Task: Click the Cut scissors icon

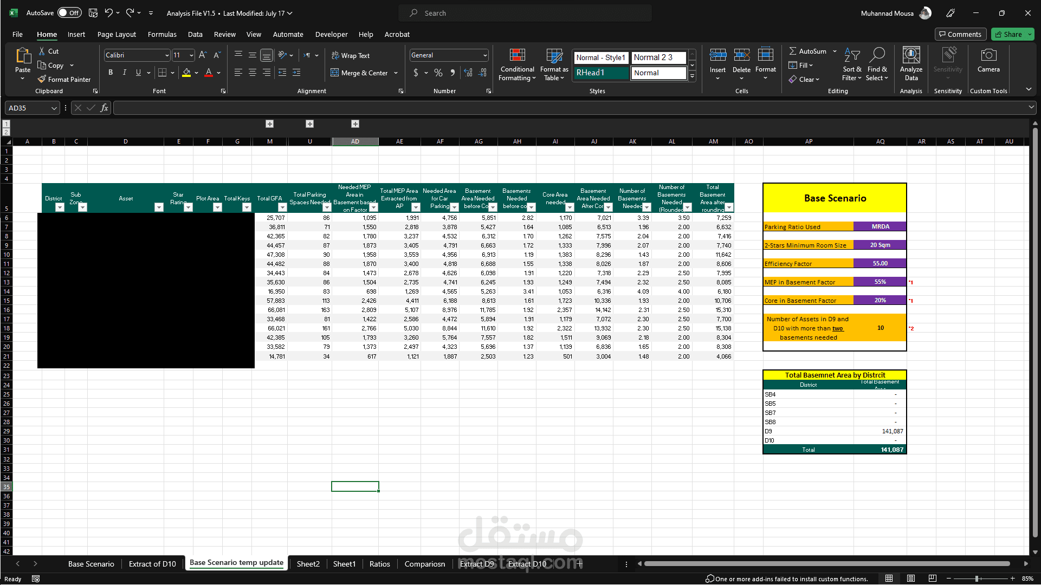Action: (42, 51)
